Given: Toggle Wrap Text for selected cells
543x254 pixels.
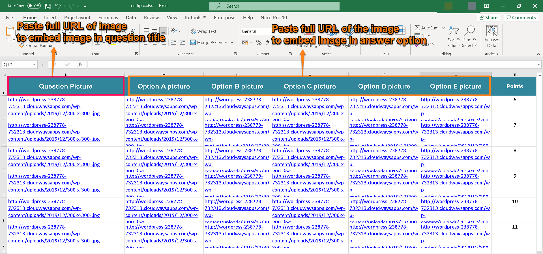Looking at the screenshot, I should pyautogui.click(x=204, y=31).
